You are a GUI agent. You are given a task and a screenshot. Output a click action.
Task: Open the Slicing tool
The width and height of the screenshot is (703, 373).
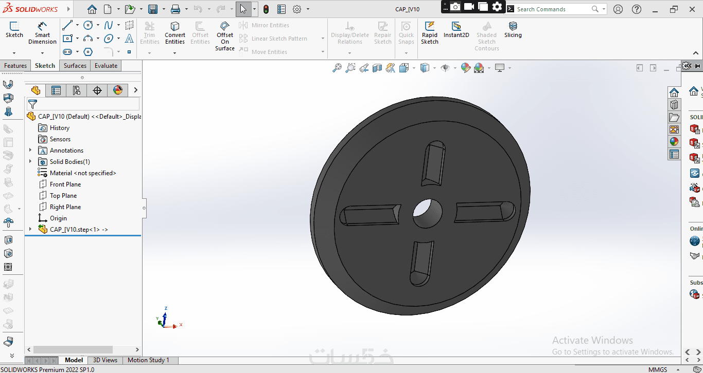513,29
